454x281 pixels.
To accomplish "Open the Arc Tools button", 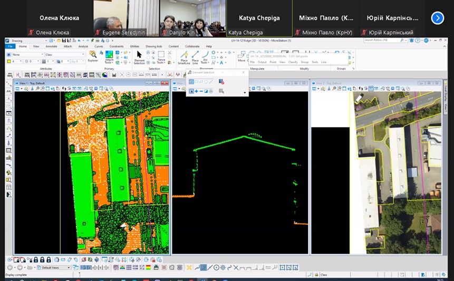I will click(205, 57).
